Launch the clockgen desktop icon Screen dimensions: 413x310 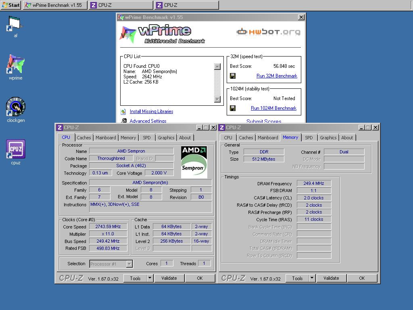[16, 107]
